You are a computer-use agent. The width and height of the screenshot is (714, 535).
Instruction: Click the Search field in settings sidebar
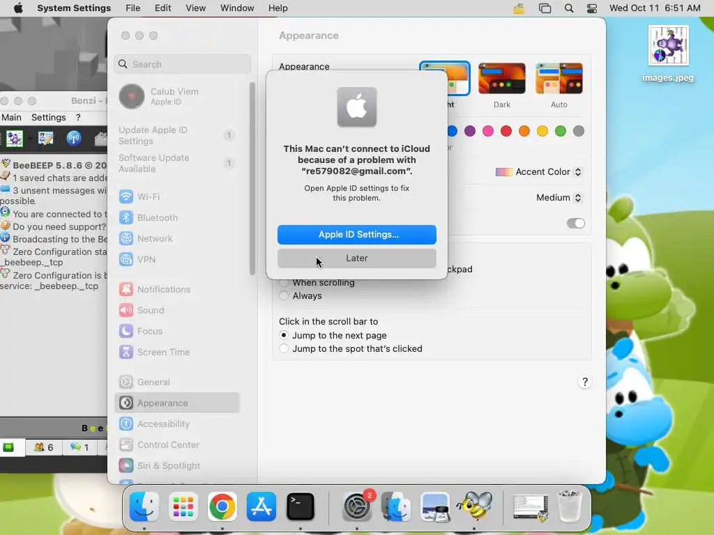tap(183, 64)
